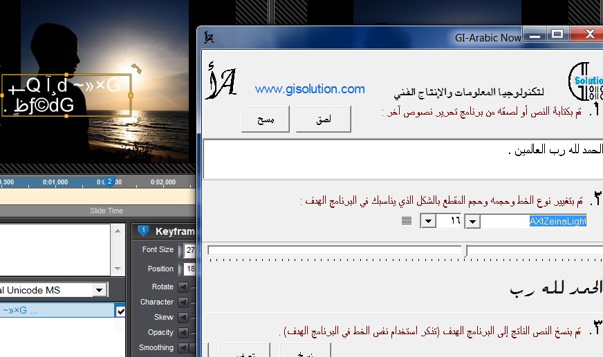Click the segment size slider thumb
Screen dimensions: 603x357
pos(465,251)
